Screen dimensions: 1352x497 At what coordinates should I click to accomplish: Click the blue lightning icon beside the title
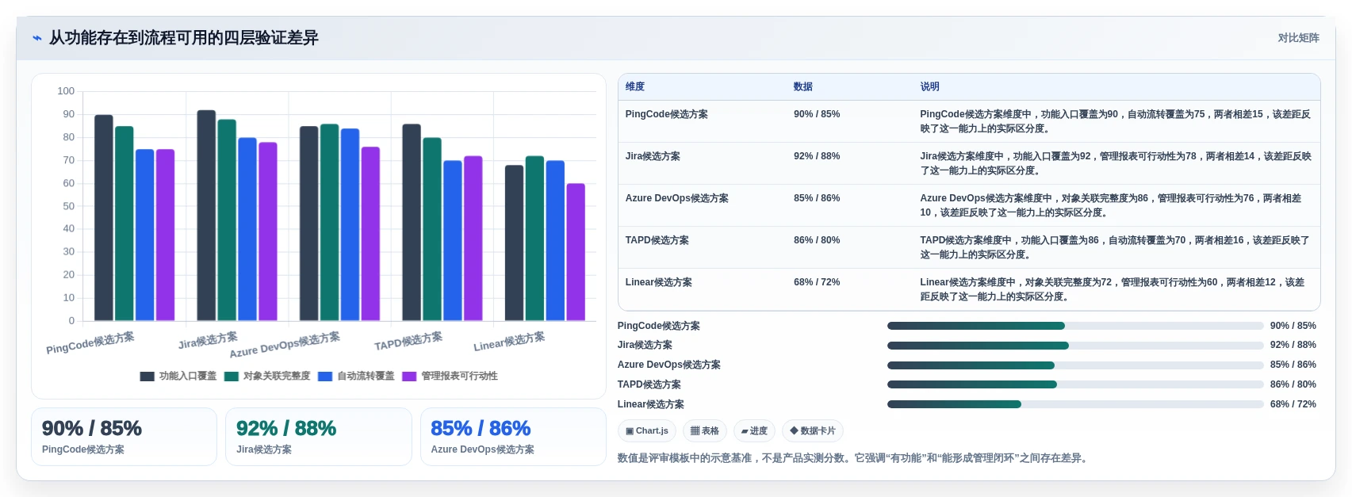(36, 38)
